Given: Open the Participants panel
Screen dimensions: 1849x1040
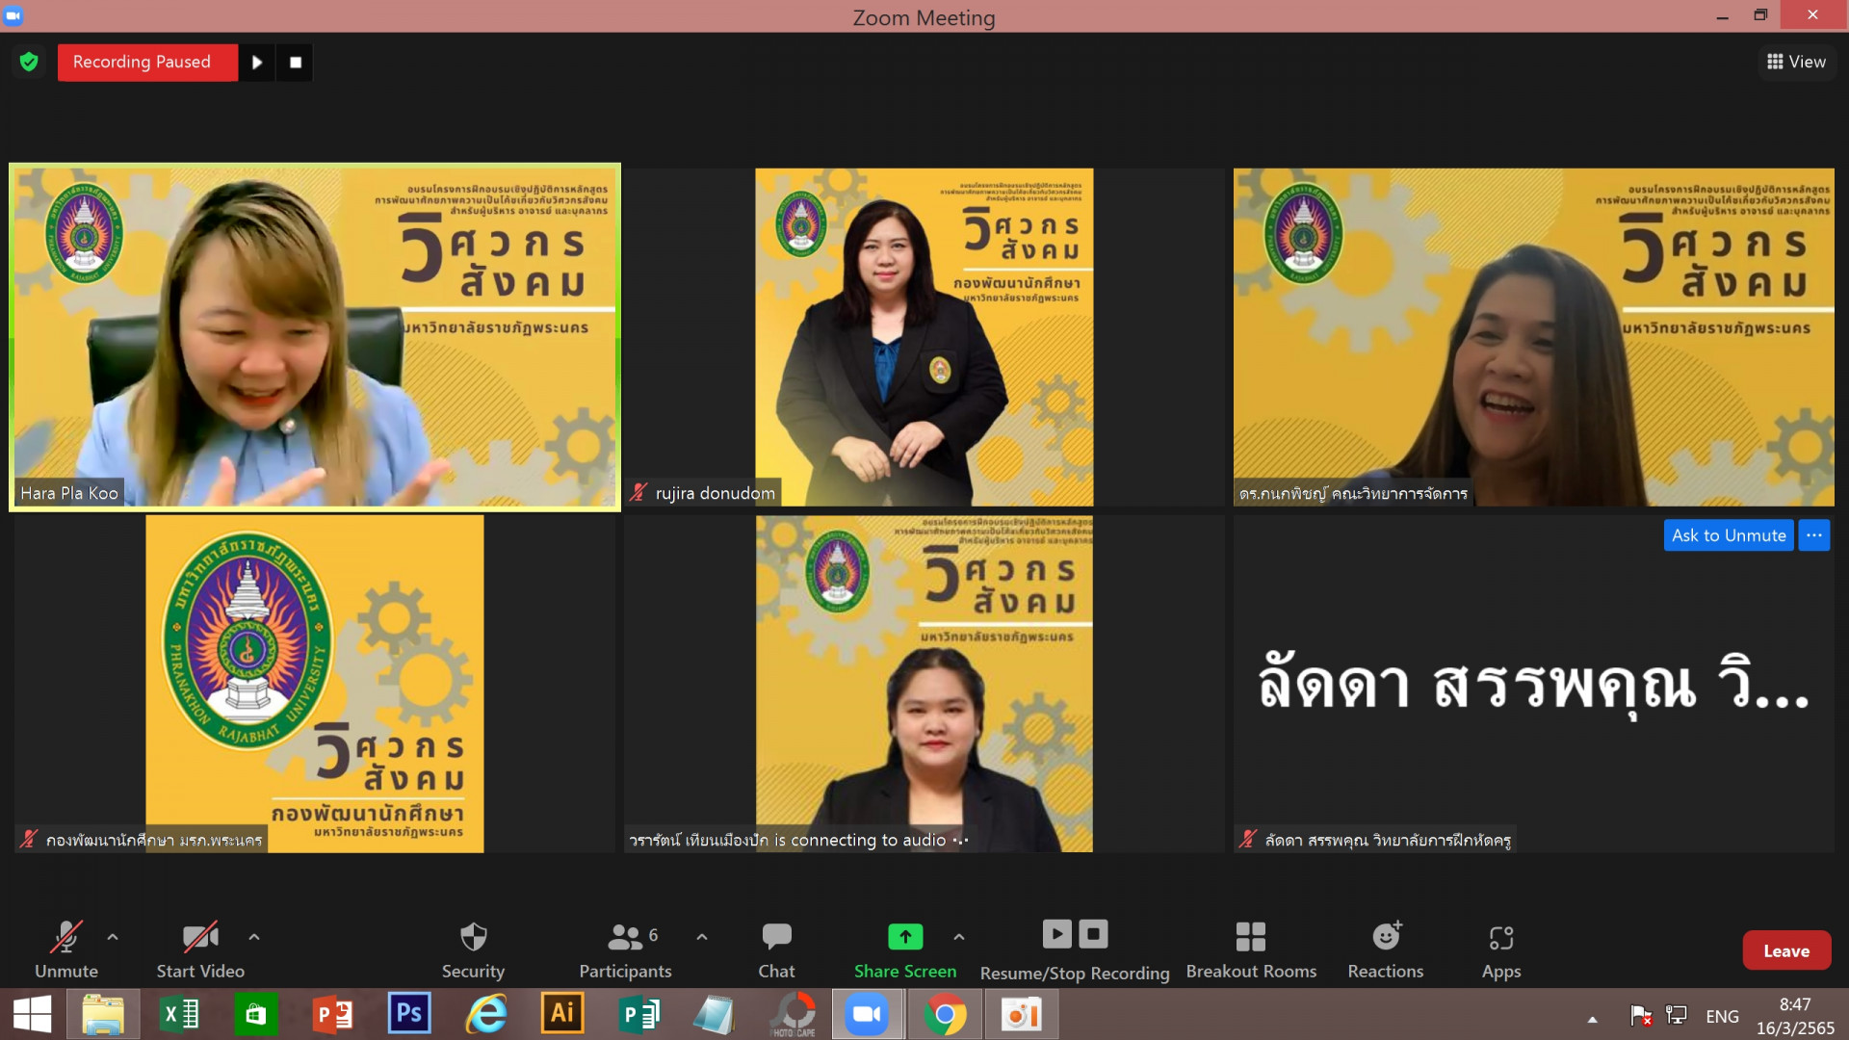Looking at the screenshot, I should (626, 949).
